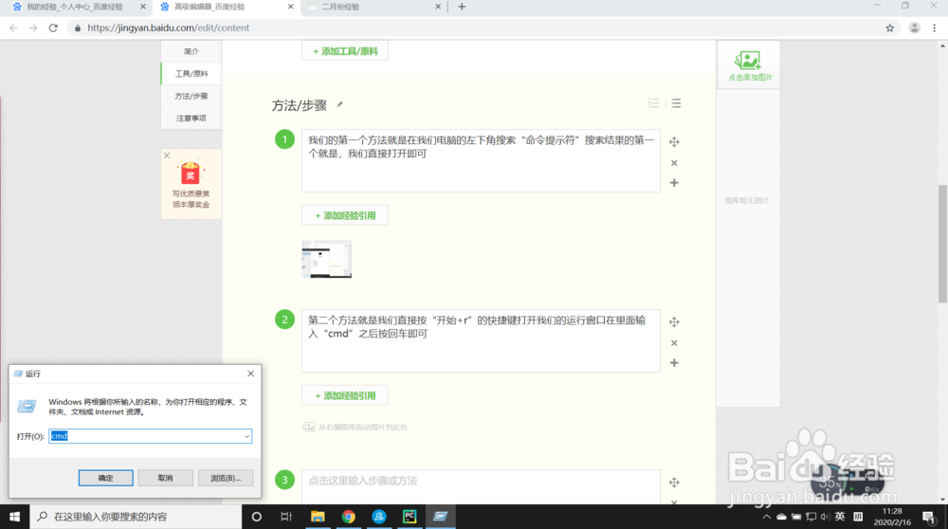Click the add picture icon in gallery
The image size is (948, 529).
click(x=748, y=61)
